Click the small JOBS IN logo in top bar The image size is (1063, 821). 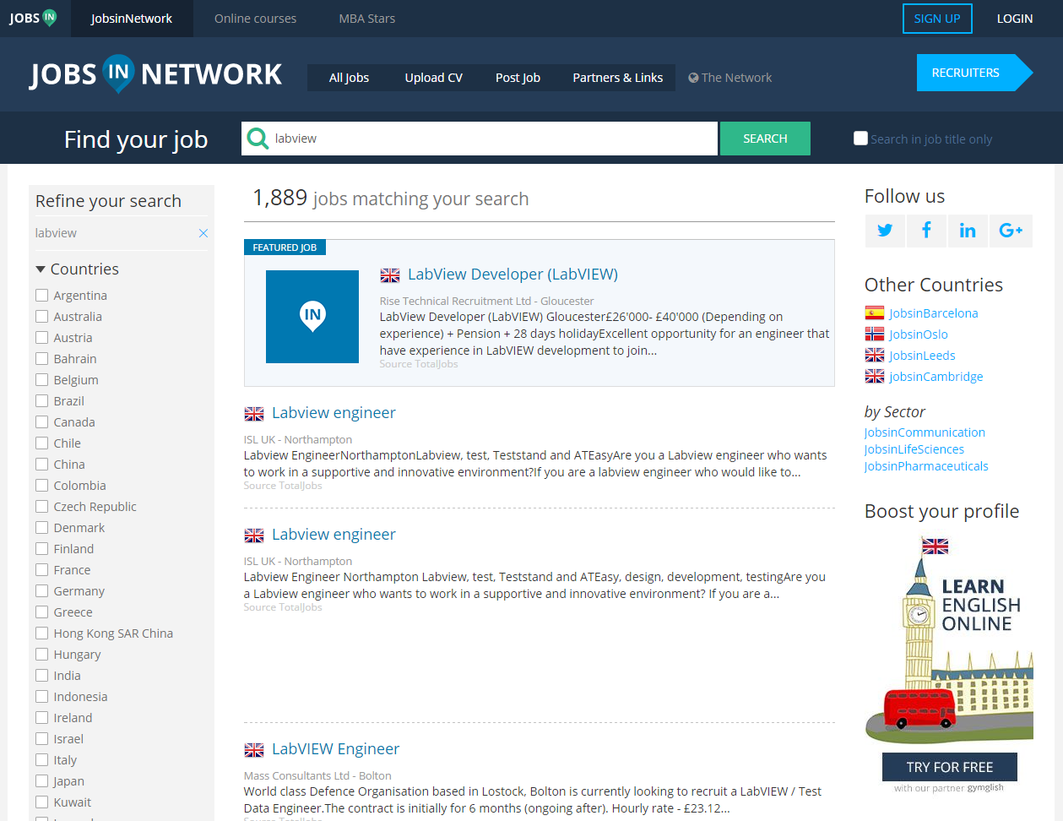pos(33,18)
